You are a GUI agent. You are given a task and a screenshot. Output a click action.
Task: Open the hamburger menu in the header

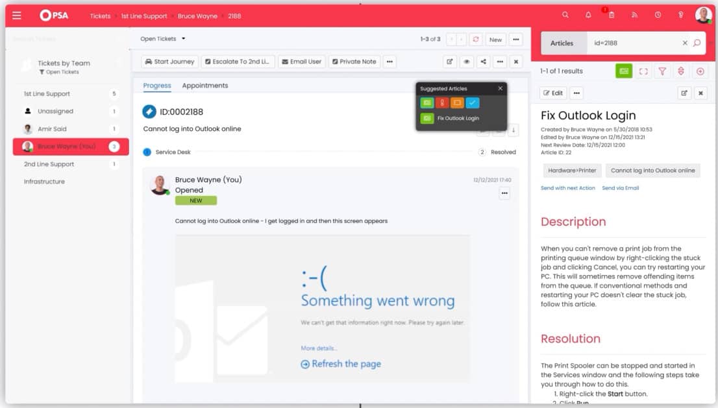(17, 16)
